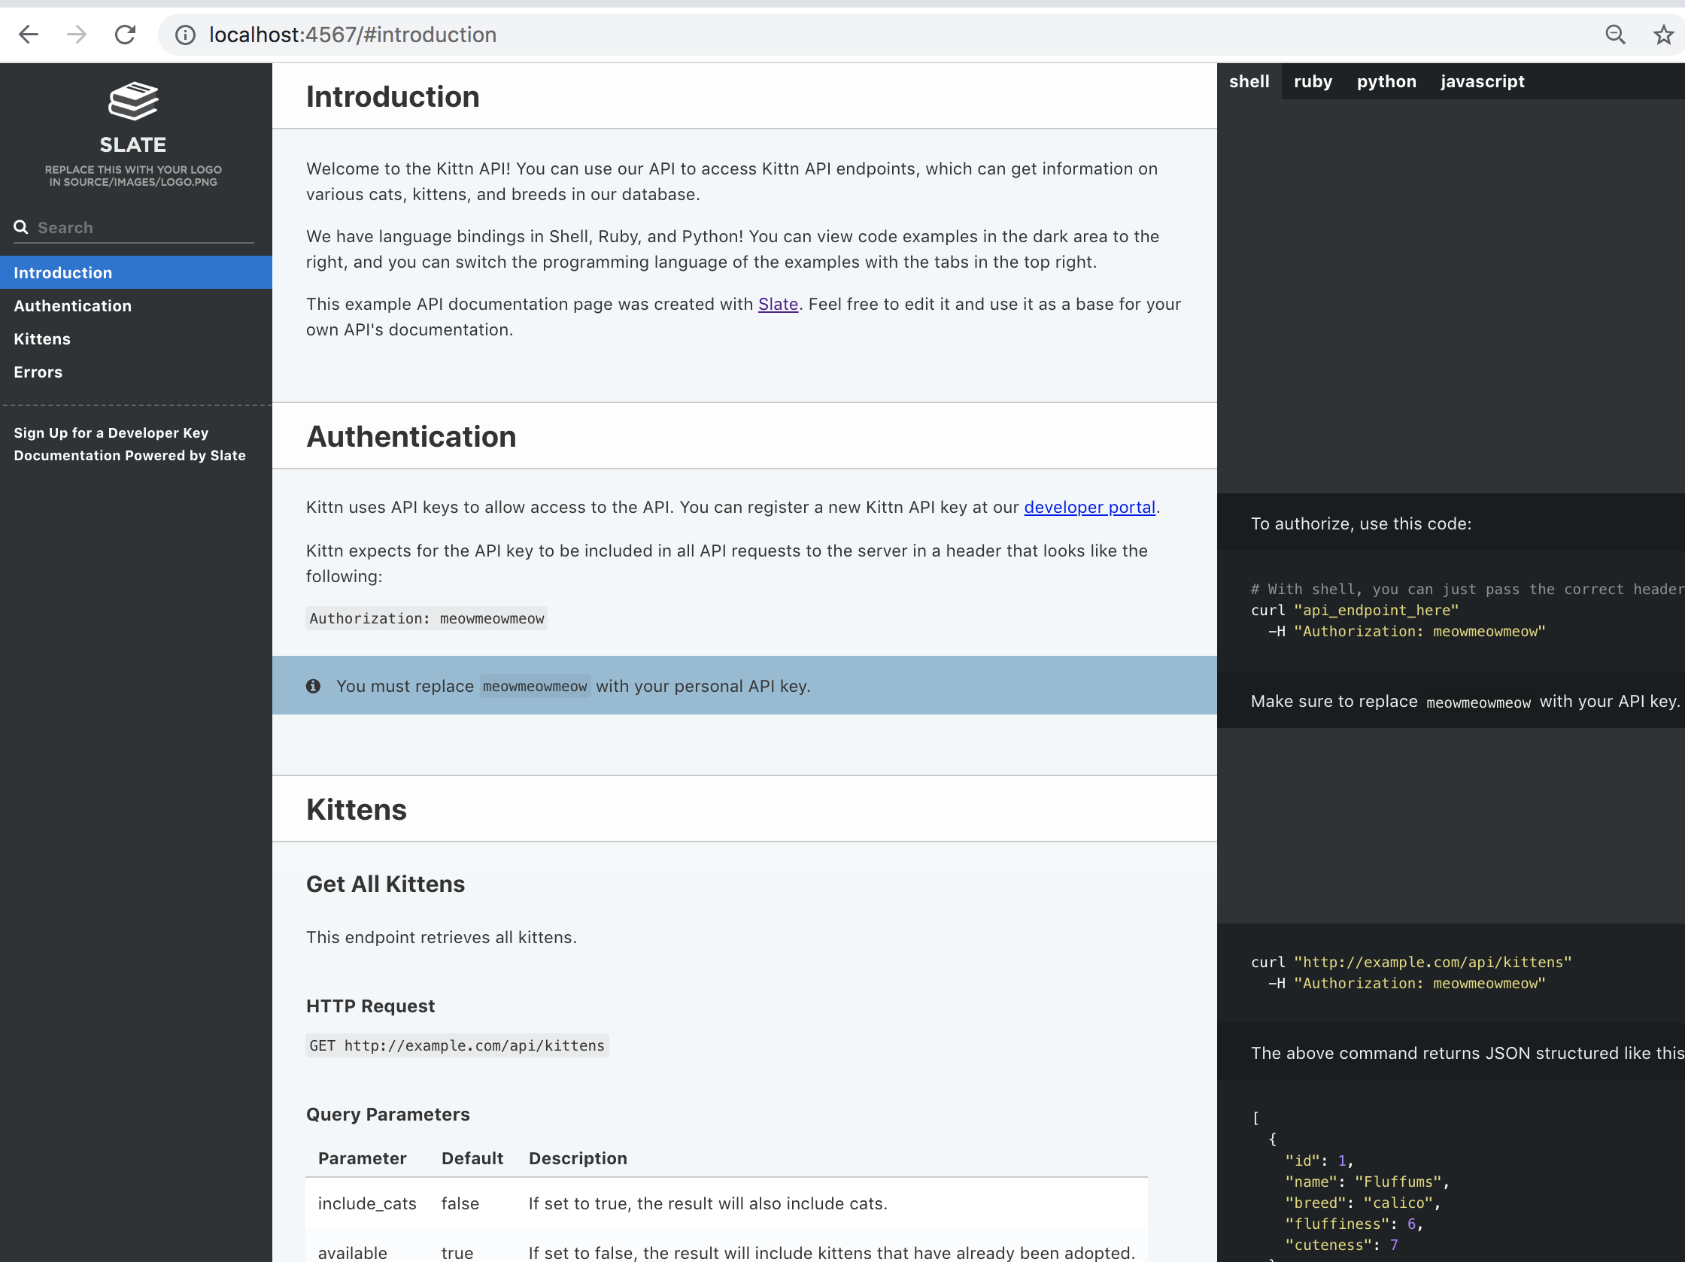This screenshot has height=1262, width=1685.
Task: Click 'Make sure to replace' note in dark panel
Action: [x=1465, y=702]
